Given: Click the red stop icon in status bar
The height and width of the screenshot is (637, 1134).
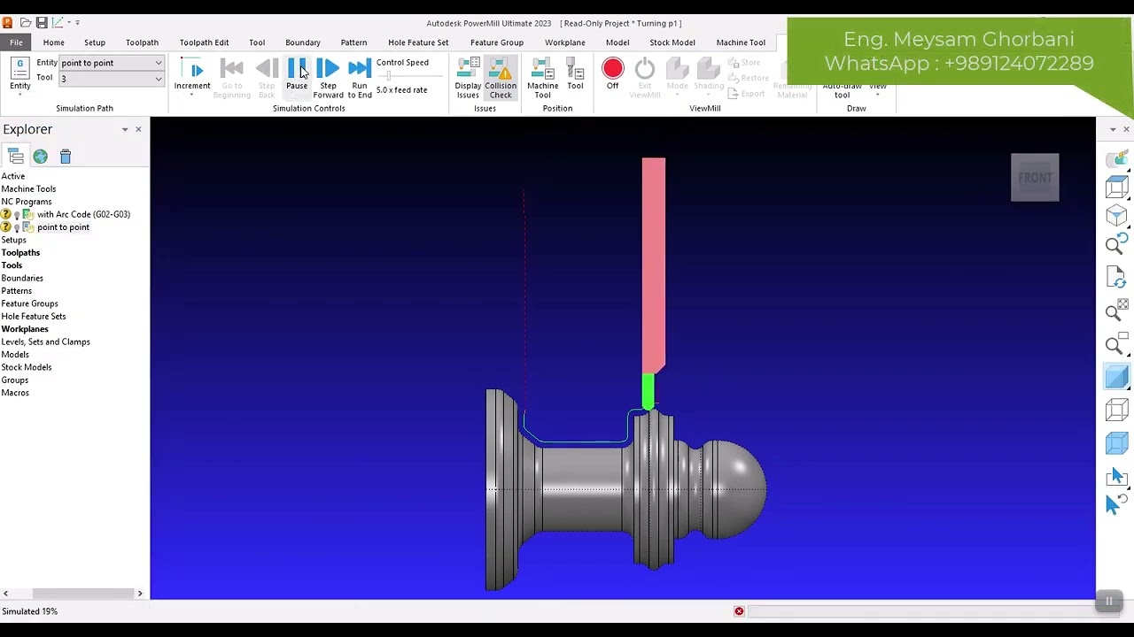Looking at the screenshot, I should click(x=739, y=611).
